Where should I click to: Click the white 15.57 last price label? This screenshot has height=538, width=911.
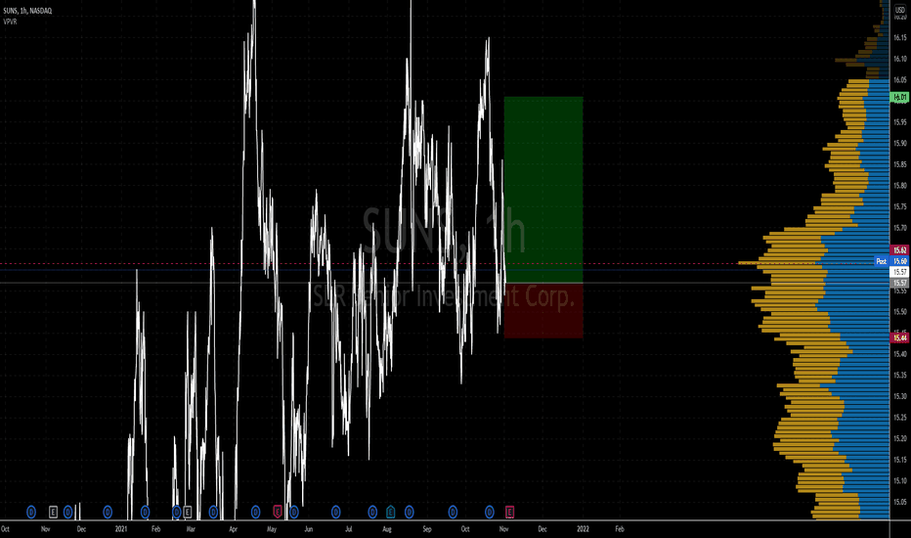point(899,272)
